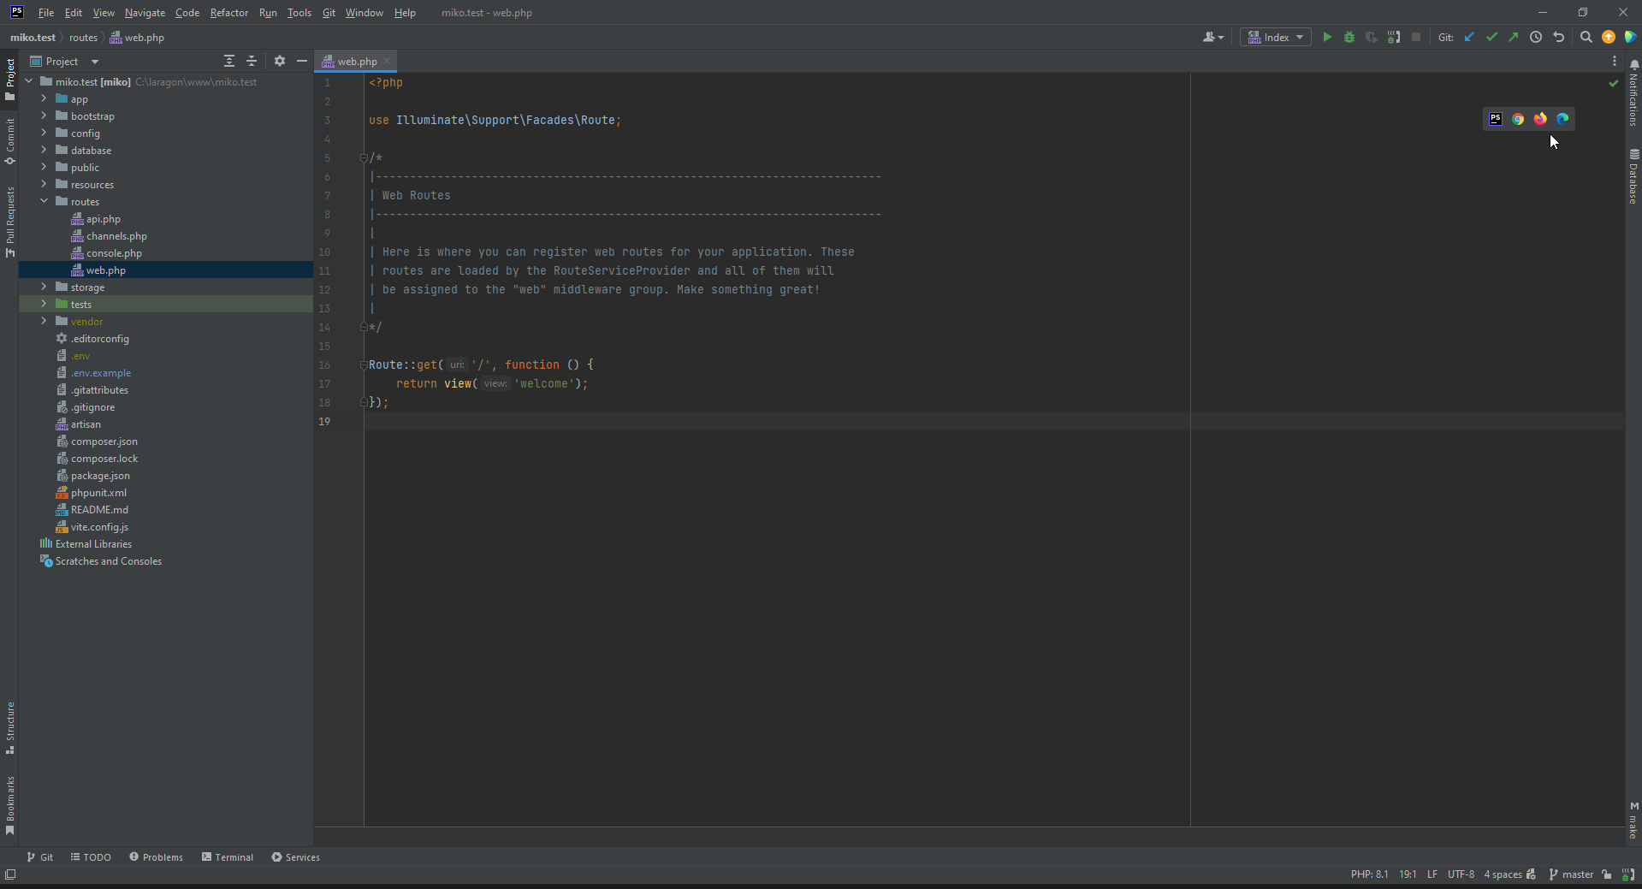Viewport: 1642px width, 889px height.
Task: Open preview in Firefox browser icon
Action: (x=1540, y=119)
